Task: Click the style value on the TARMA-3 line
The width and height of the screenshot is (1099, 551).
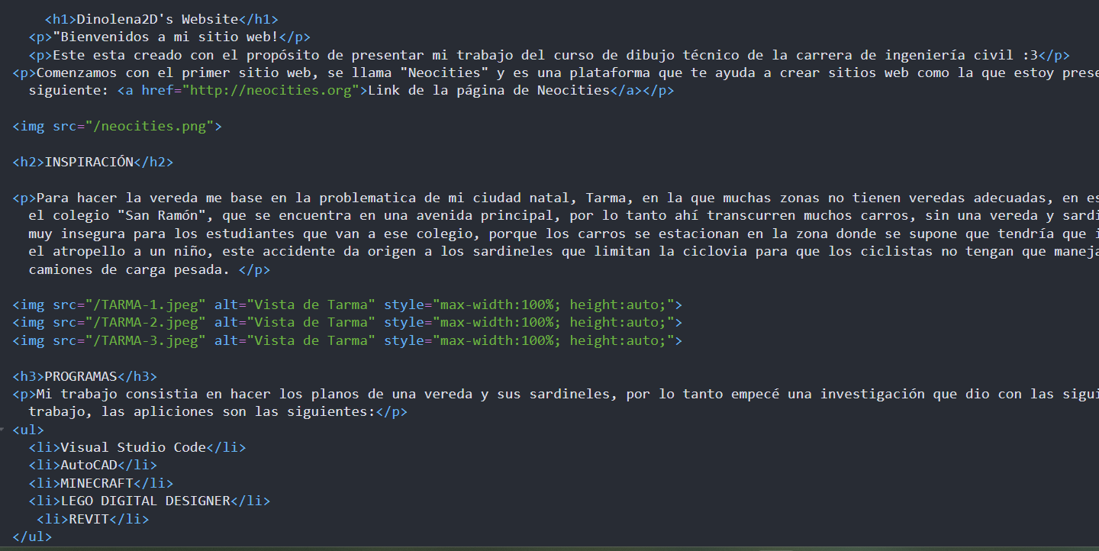Action: pyautogui.click(x=553, y=340)
